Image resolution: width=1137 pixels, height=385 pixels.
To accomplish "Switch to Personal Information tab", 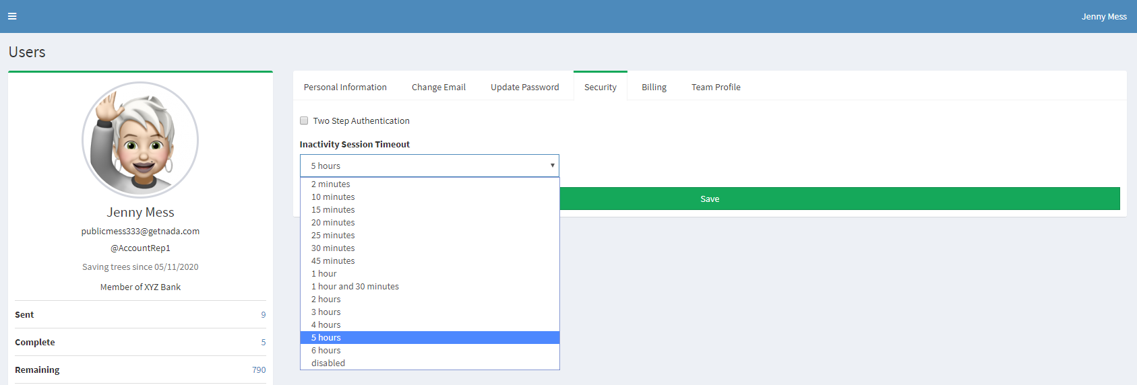I will 345,87.
